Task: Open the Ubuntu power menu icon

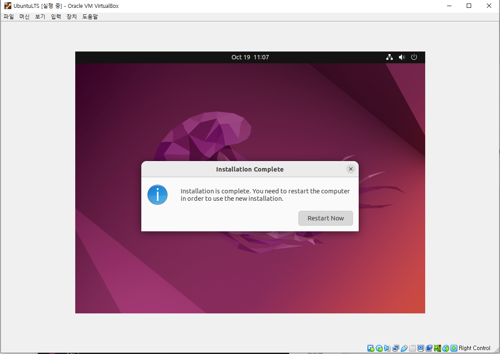Action: pyautogui.click(x=414, y=57)
